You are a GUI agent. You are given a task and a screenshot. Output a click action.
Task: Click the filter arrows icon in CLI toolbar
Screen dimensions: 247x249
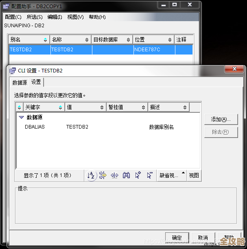pyautogui.click(x=103, y=175)
